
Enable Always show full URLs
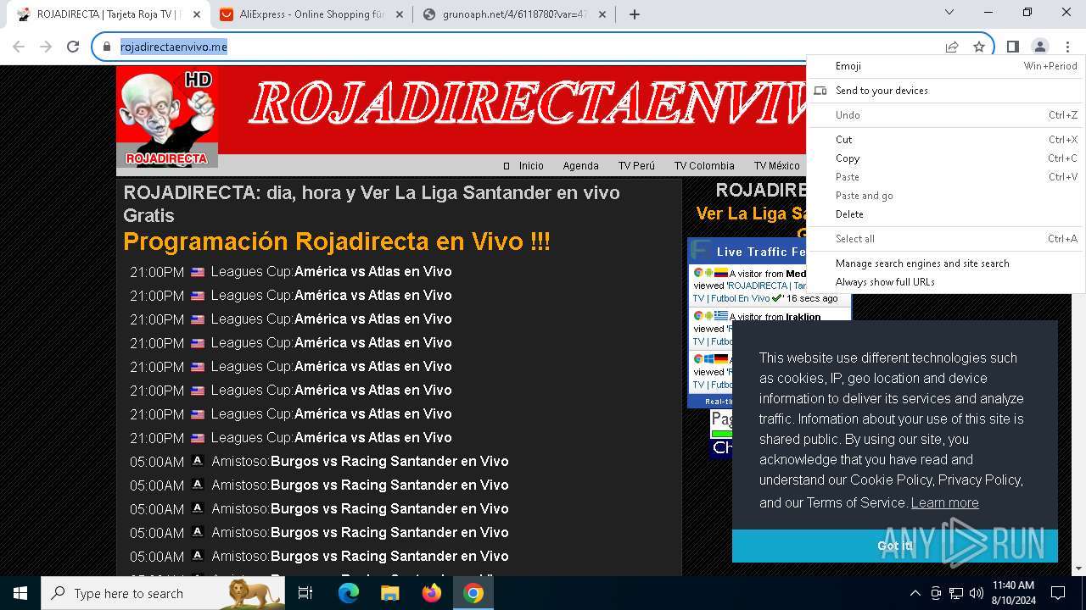coord(945,282)
